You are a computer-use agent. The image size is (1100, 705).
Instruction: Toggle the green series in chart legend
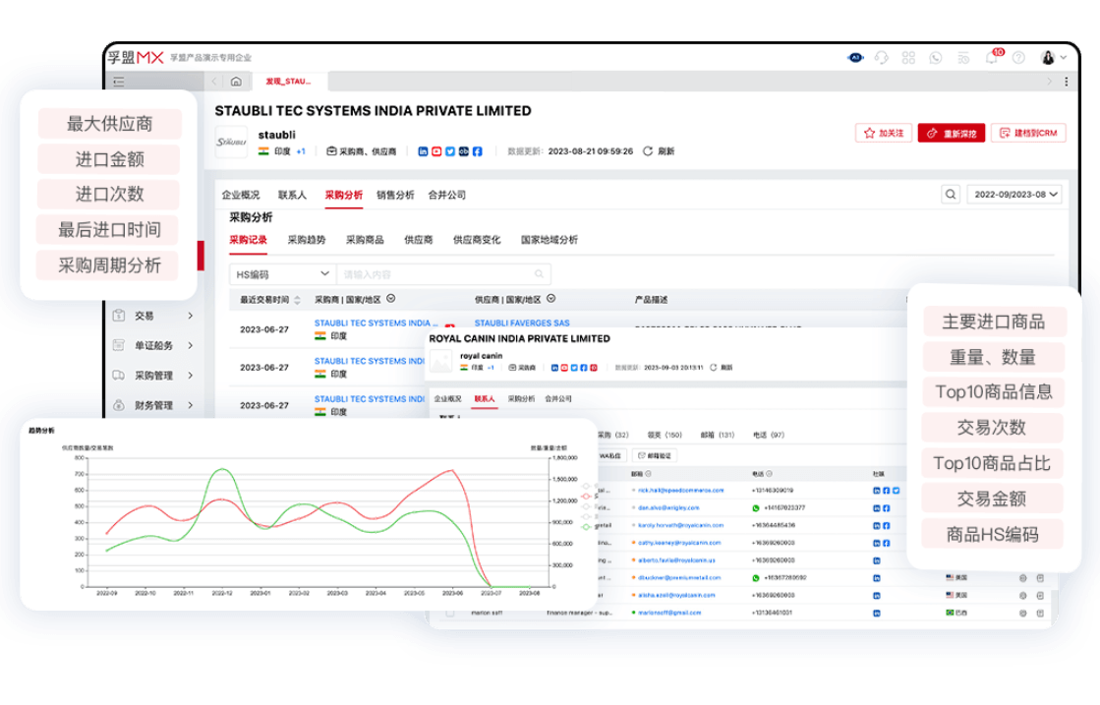coord(587,526)
